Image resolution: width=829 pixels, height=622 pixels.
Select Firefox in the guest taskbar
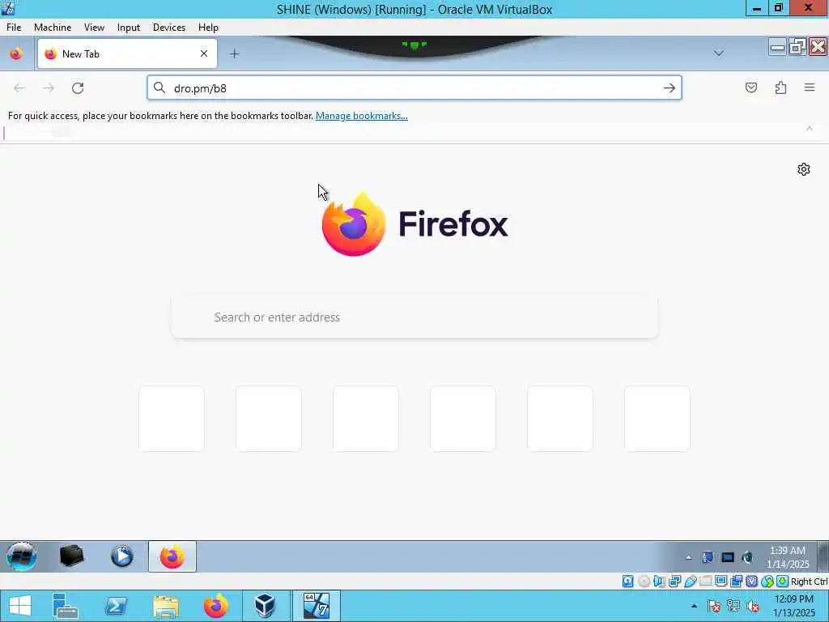[172, 556]
